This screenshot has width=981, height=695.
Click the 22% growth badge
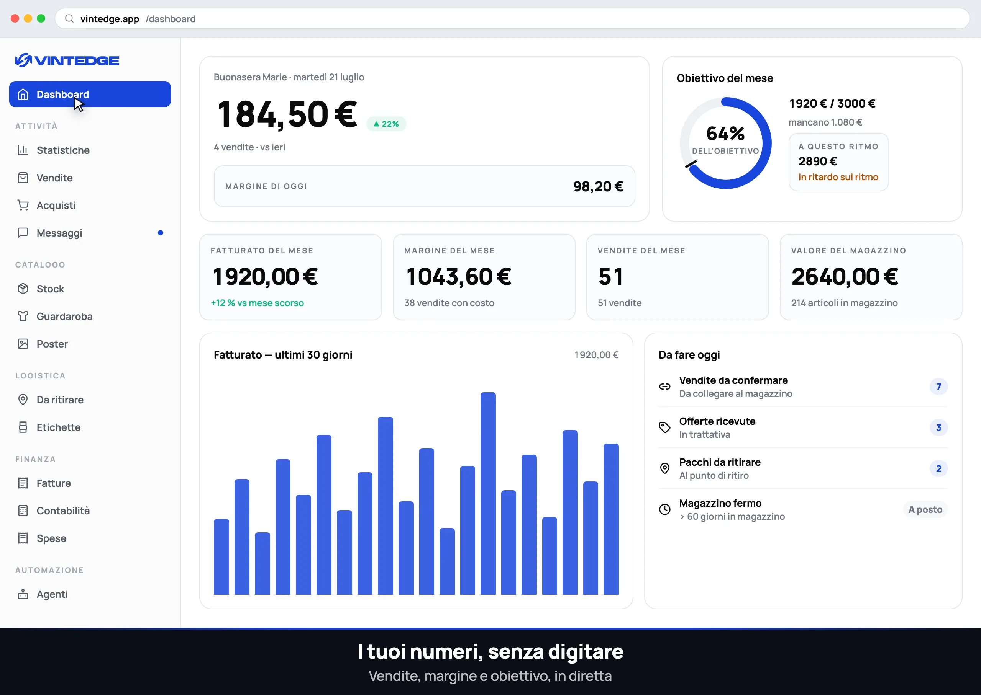pos(386,124)
